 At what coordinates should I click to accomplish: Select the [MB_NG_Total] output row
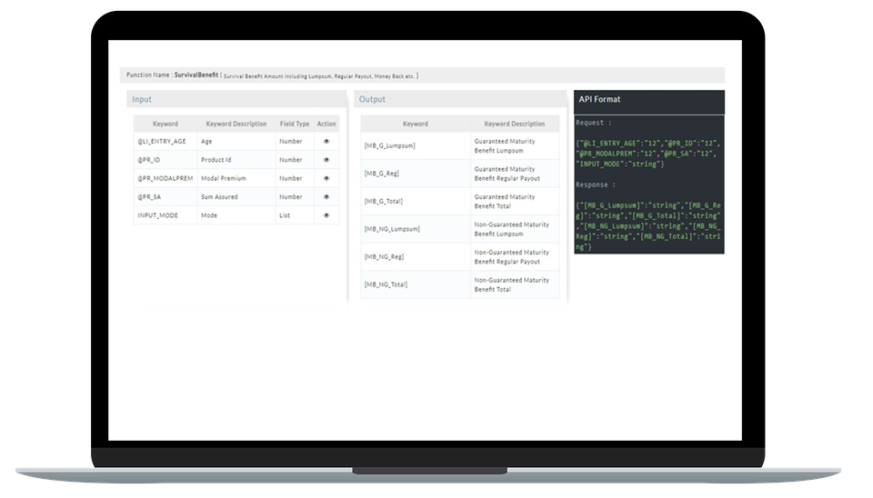pos(386,284)
